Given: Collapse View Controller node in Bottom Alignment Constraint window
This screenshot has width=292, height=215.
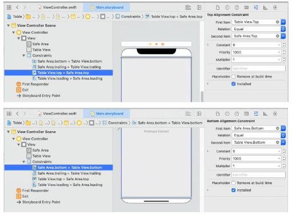Looking at the screenshot, I should point(14,139).
